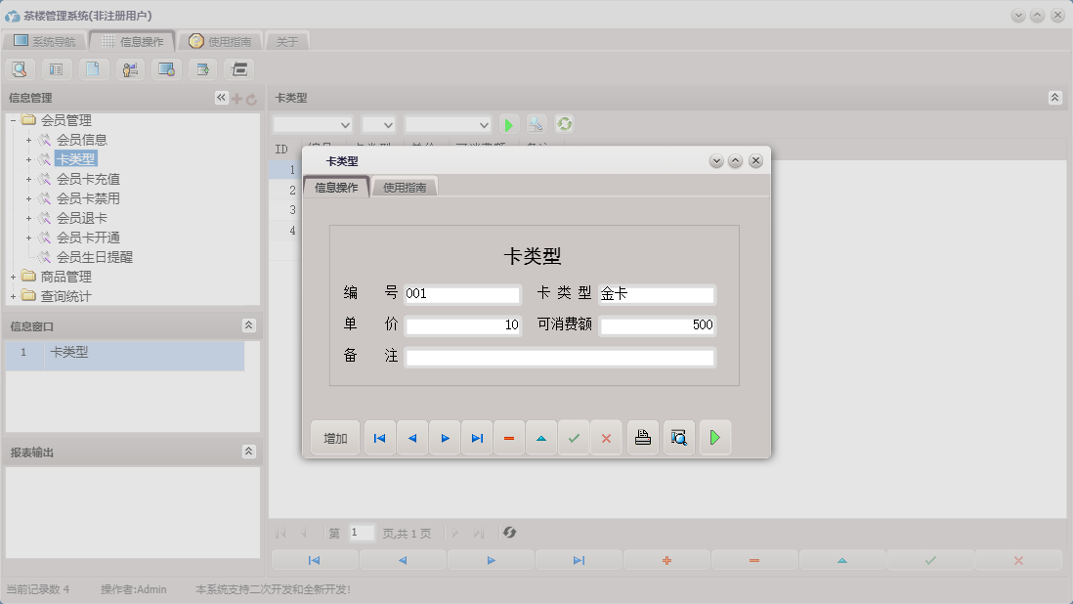1073x604 pixels.
Task: Click the print icon in the dialog
Action: click(642, 437)
